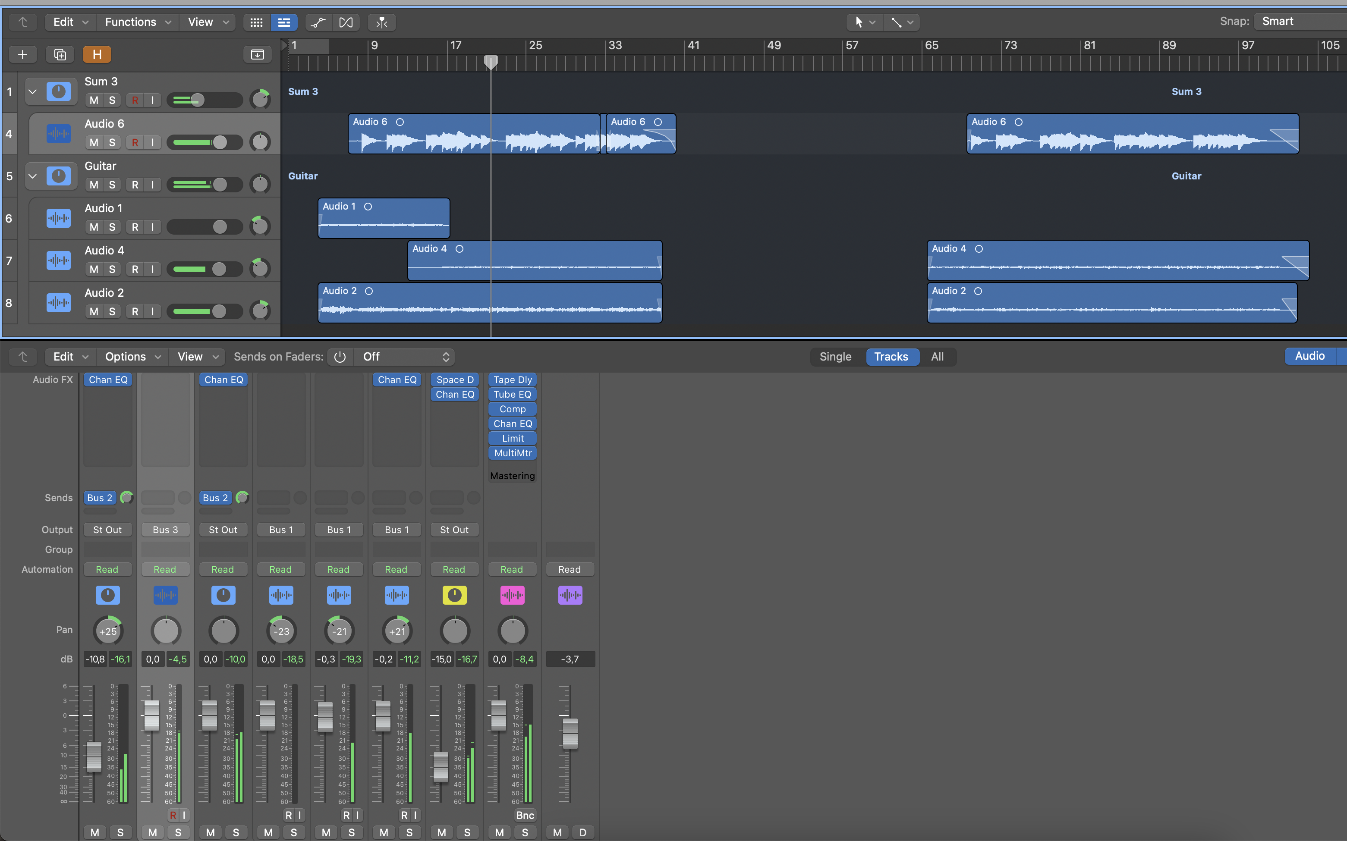Collapse the Sum 3 track stack
The height and width of the screenshot is (841, 1347).
click(x=32, y=92)
